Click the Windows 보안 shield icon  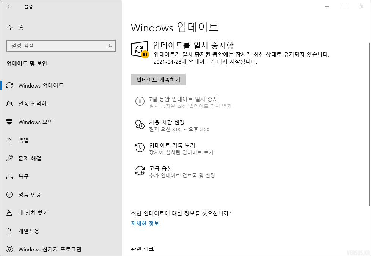coord(9,122)
